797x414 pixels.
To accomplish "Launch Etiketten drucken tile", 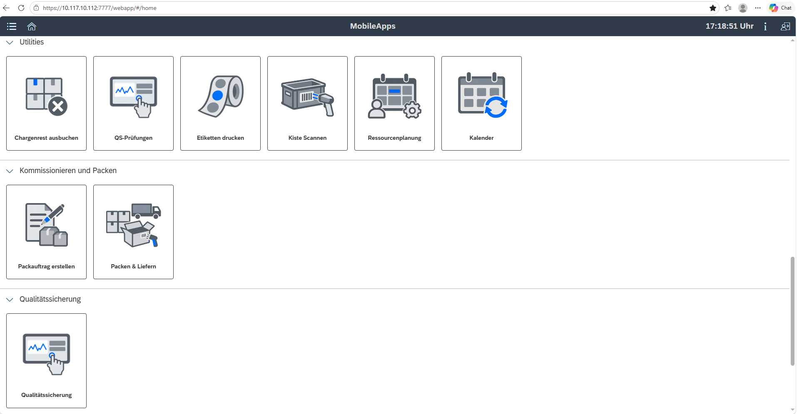I will [221, 103].
